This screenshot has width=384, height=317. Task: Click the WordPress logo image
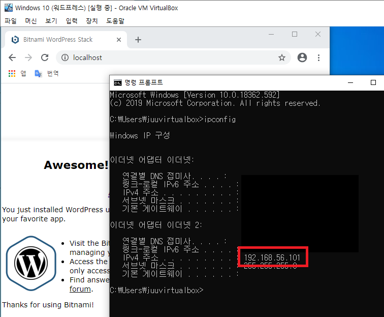pos(31,263)
